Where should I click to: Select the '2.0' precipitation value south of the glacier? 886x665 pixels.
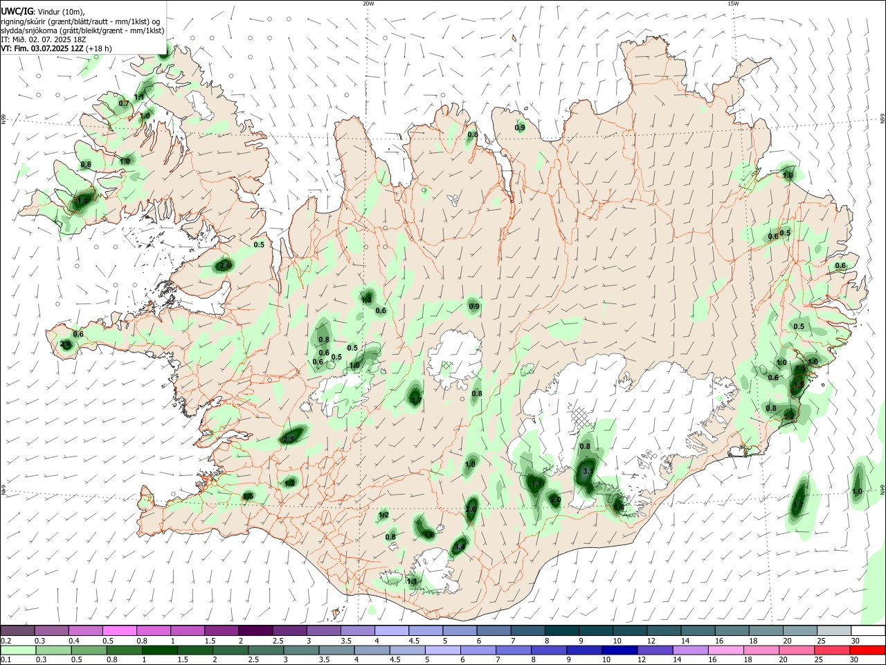tap(555, 499)
